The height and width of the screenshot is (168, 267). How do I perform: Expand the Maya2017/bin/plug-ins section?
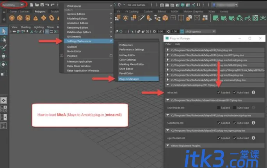(x=167, y=50)
